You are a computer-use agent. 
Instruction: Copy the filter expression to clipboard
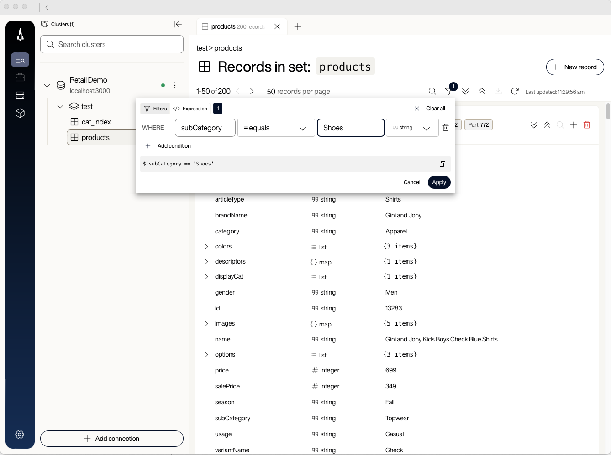pyautogui.click(x=442, y=164)
